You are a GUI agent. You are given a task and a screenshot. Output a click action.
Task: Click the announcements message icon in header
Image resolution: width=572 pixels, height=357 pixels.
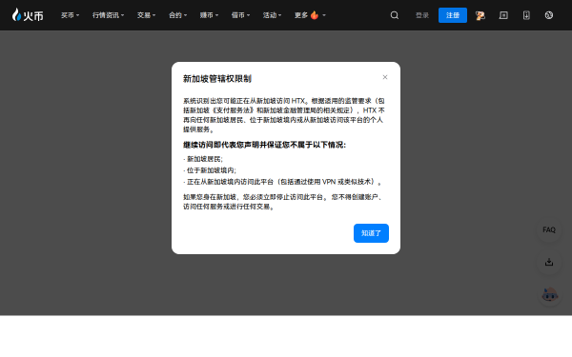pos(503,15)
